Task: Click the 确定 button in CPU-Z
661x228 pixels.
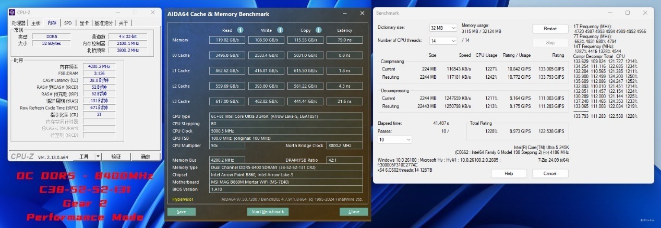Action: click(146, 157)
